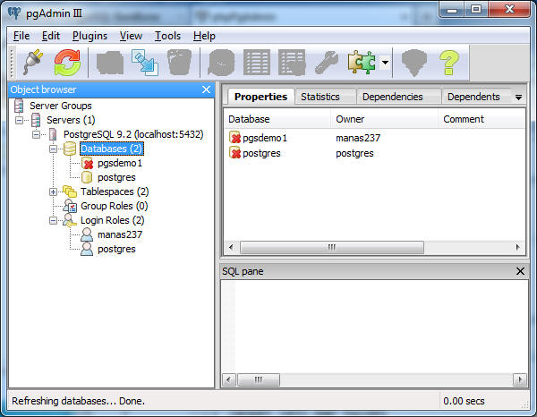This screenshot has height=417, width=537.
Task: Sort by the Comment column header
Action: (x=482, y=119)
